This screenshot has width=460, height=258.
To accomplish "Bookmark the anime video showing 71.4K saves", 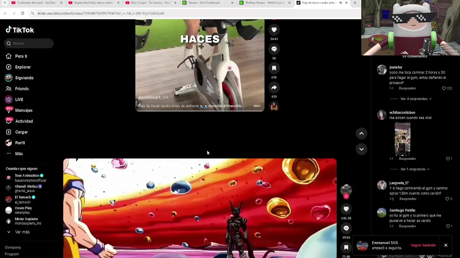I will [346, 247].
